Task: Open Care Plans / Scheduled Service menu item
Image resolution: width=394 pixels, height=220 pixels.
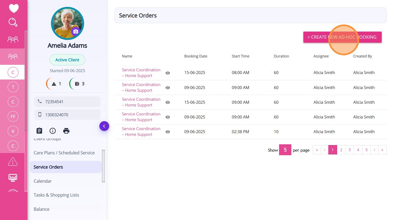Action: (64, 153)
